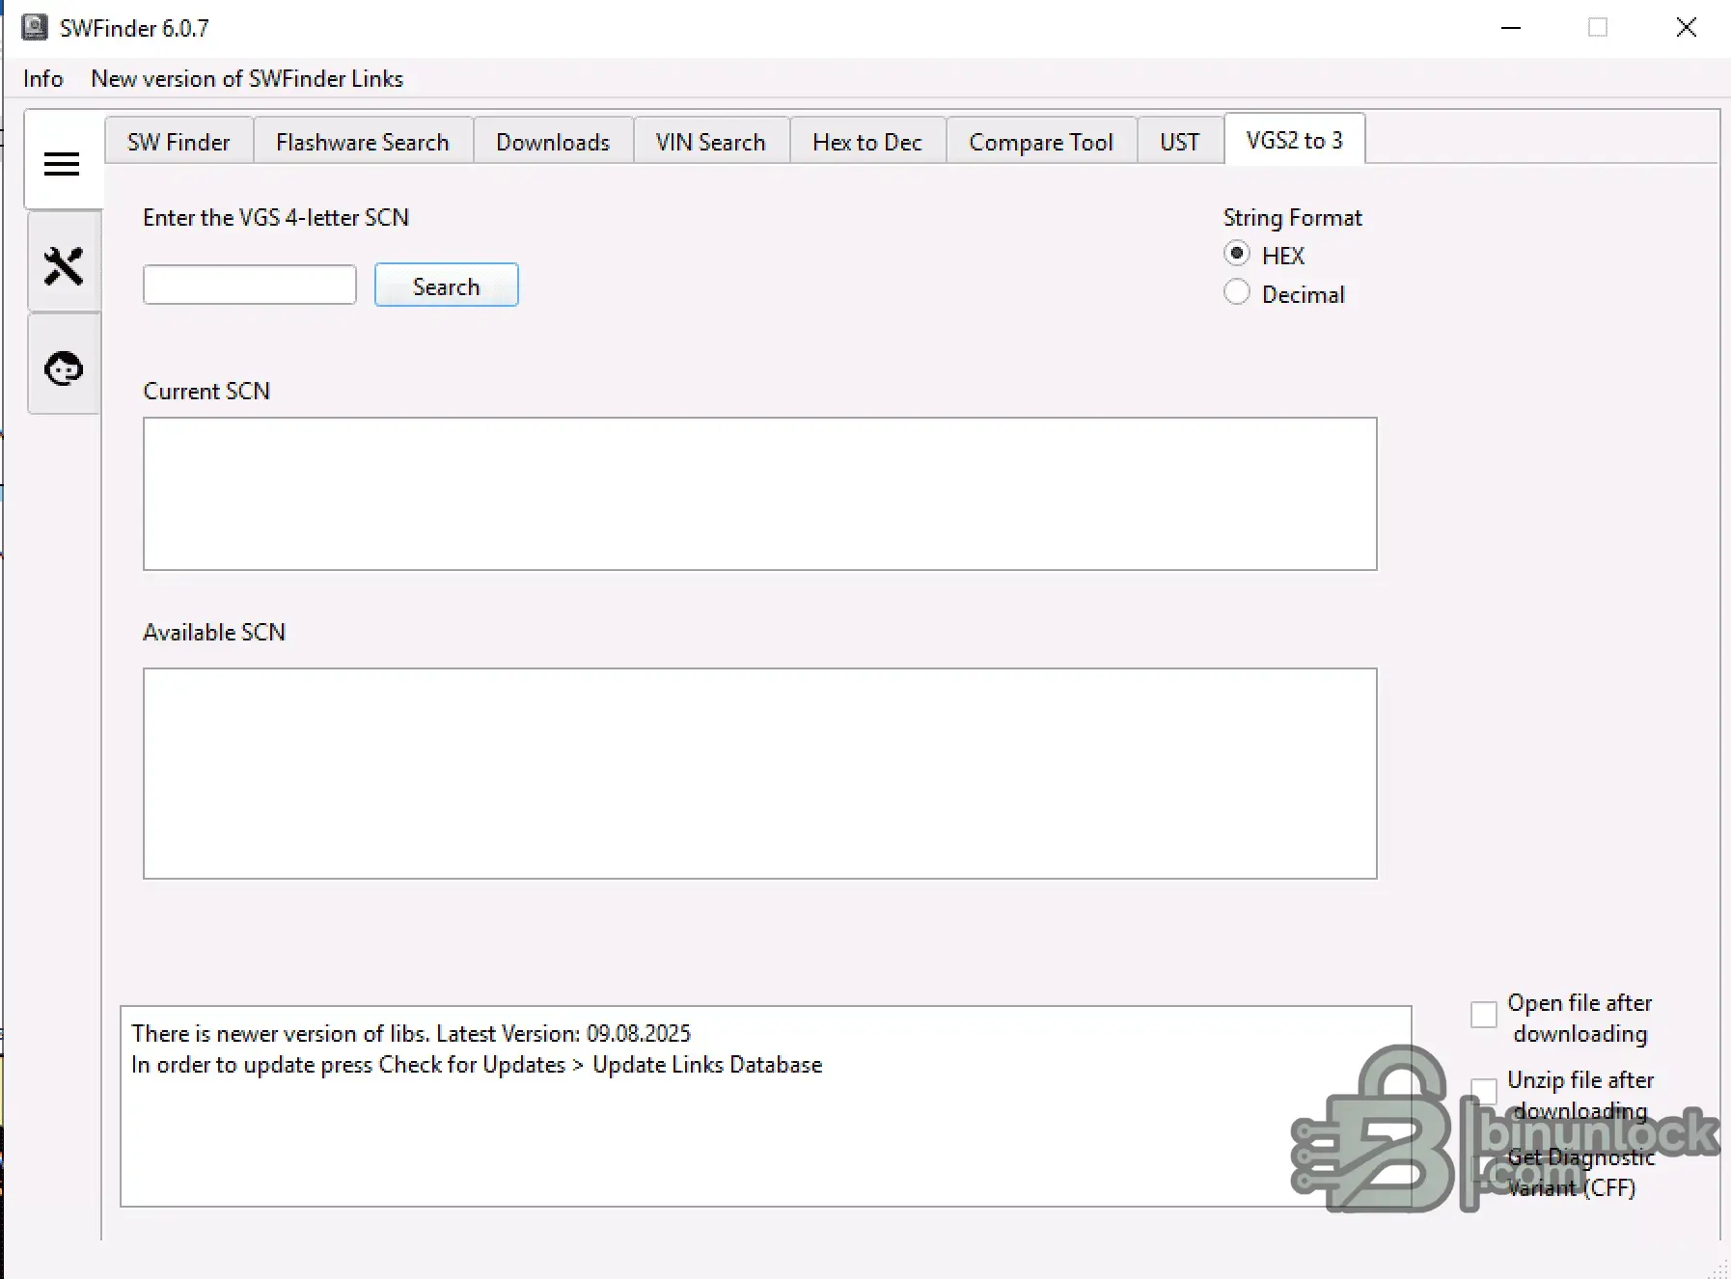1731x1279 pixels.
Task: Open the hamburger menu sidebar icon
Action: point(63,163)
